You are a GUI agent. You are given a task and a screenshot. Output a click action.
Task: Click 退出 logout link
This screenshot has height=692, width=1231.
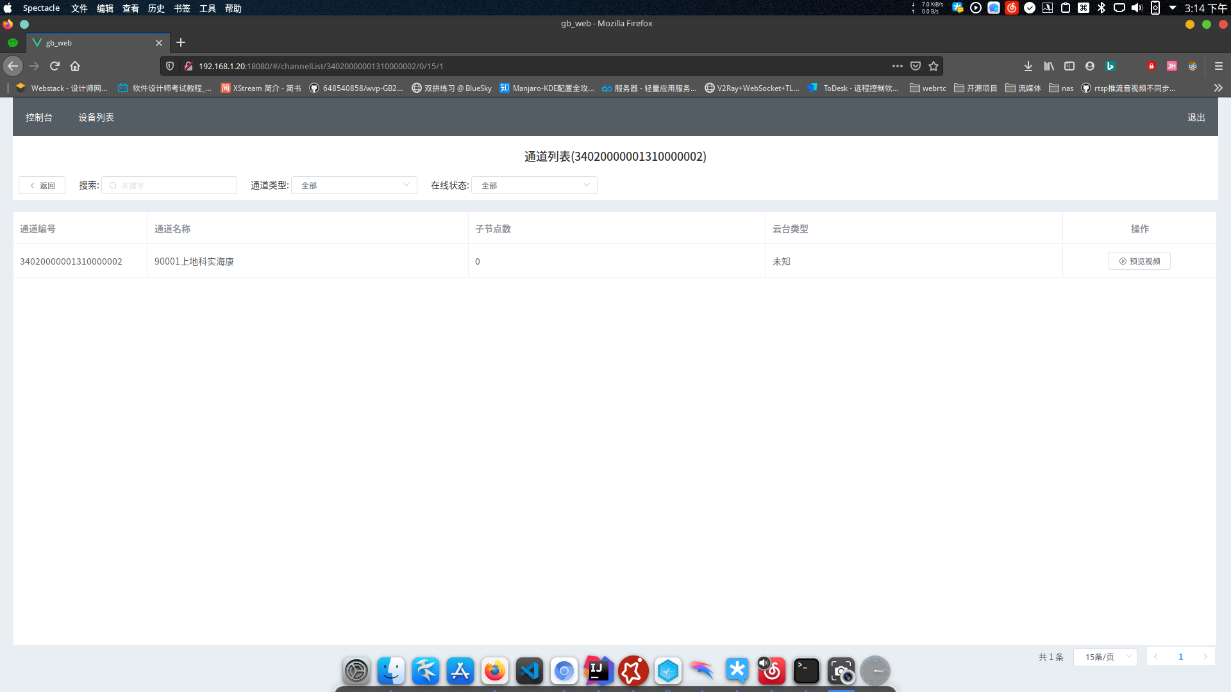coord(1196,117)
